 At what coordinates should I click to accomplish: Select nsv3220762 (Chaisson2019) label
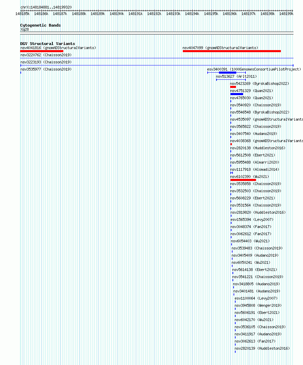(46, 55)
